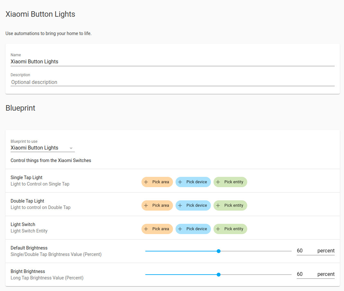Click the Bright Brightness slider handle
Viewport: 344px width, 291px height.
point(219,275)
